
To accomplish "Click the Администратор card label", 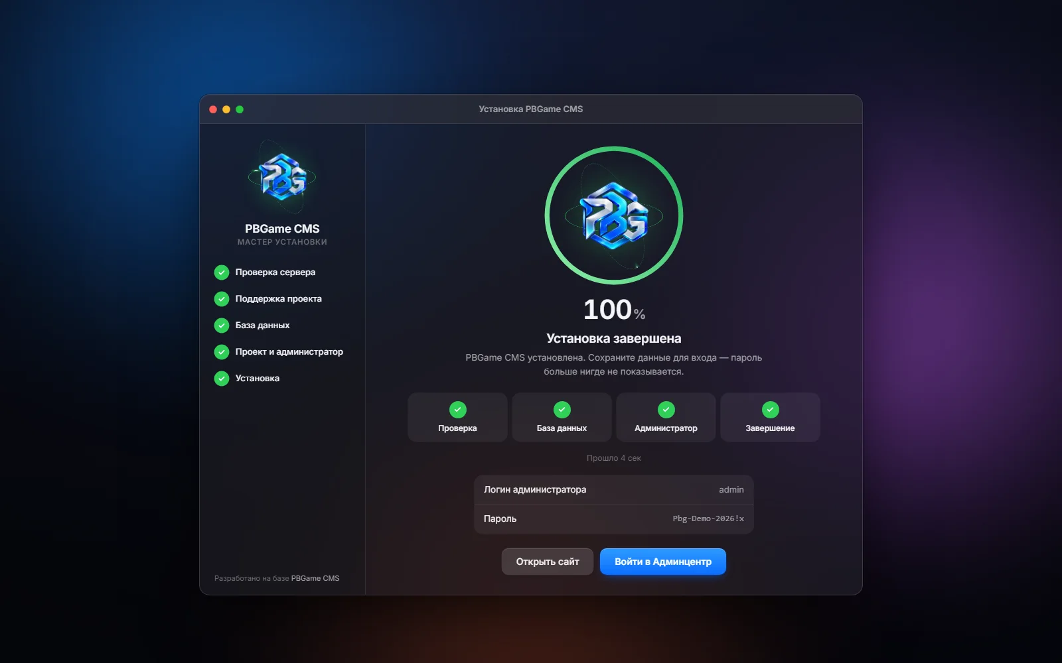I will 666,428.
